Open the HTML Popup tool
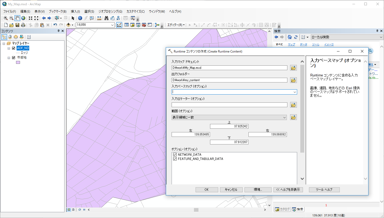 click(92, 18)
